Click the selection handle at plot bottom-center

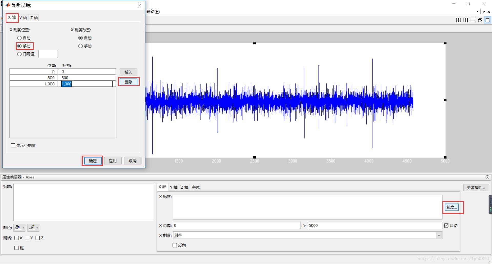point(254,157)
